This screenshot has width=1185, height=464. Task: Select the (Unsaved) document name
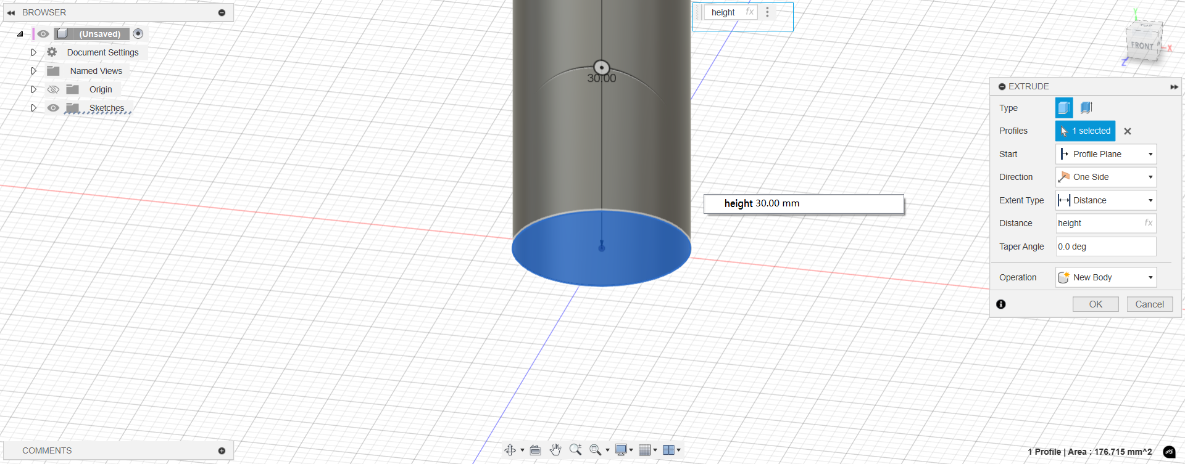(x=99, y=34)
